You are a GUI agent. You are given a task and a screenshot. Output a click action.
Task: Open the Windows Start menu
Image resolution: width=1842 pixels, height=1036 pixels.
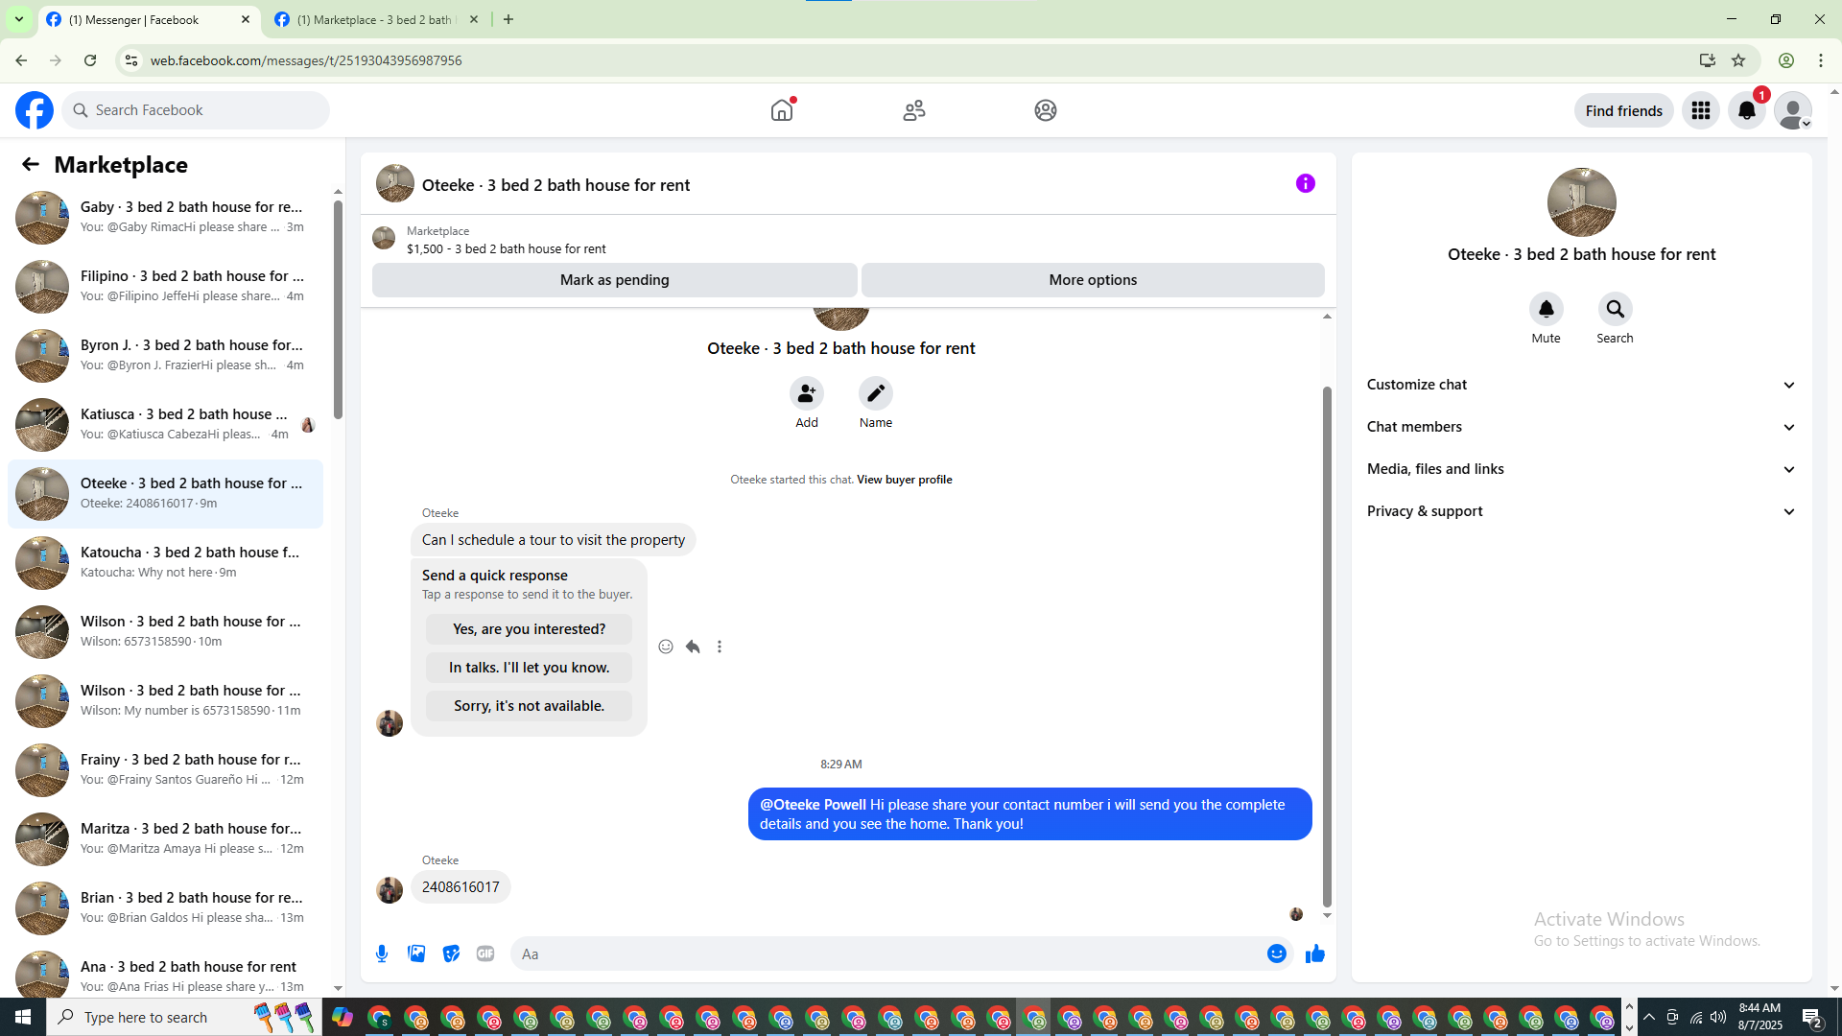[x=23, y=1017]
